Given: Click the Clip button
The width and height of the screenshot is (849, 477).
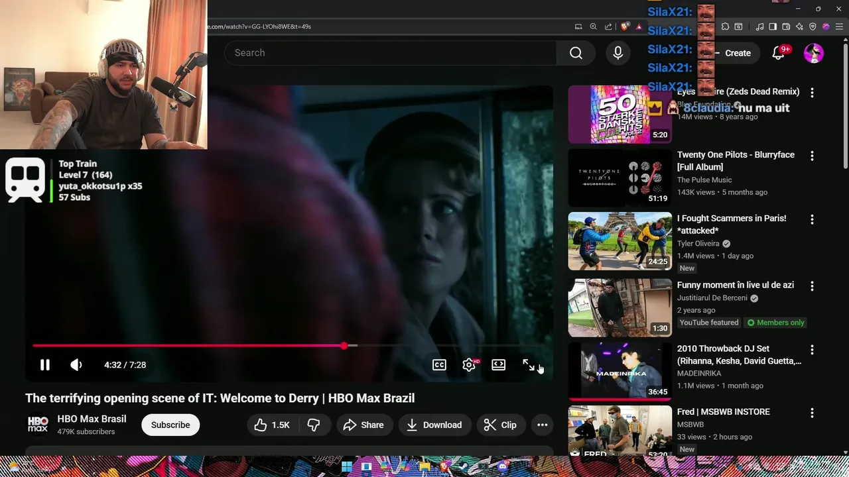Looking at the screenshot, I should (501, 425).
